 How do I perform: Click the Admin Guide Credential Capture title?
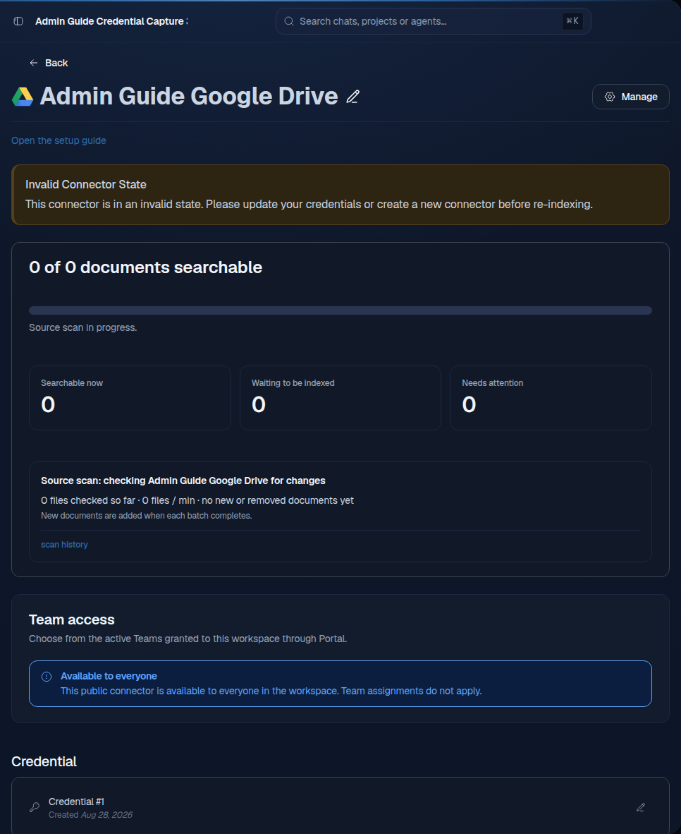click(111, 21)
